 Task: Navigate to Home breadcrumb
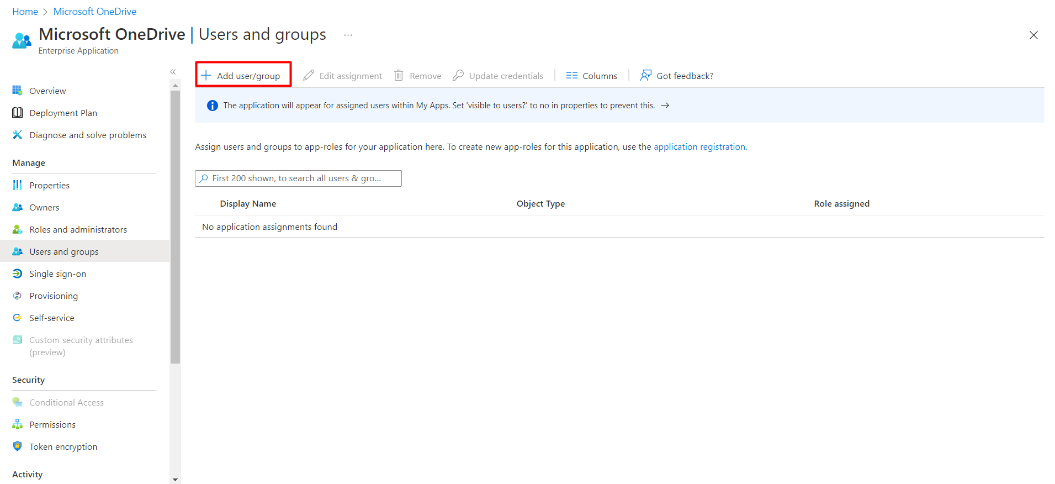[25, 12]
